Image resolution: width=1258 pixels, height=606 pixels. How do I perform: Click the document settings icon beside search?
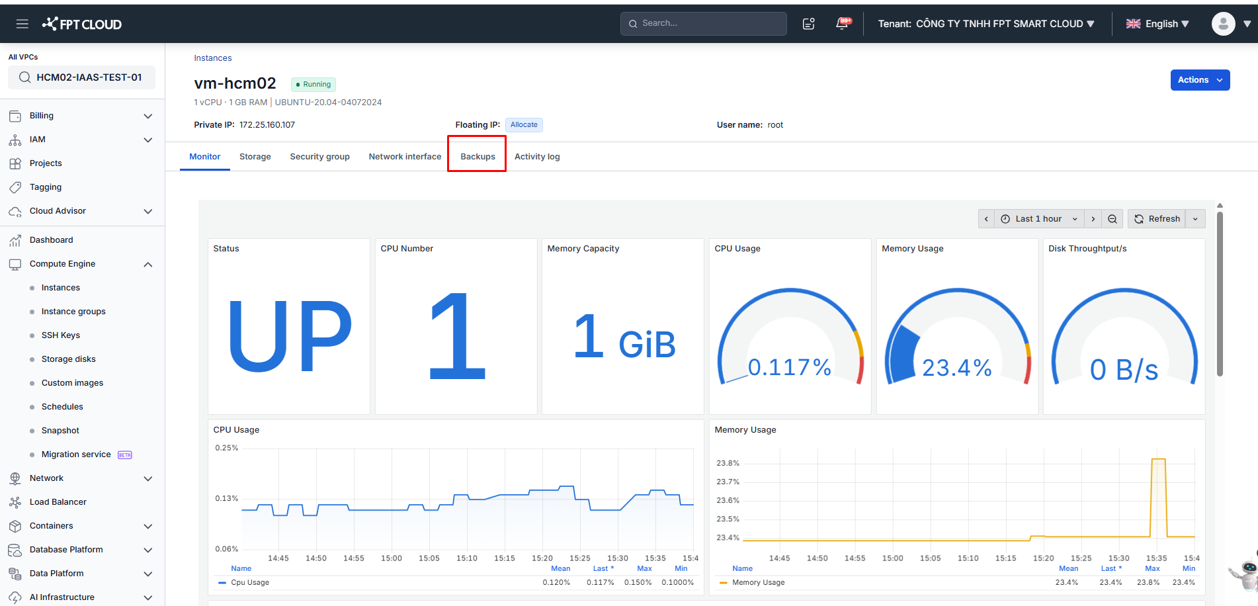click(809, 24)
